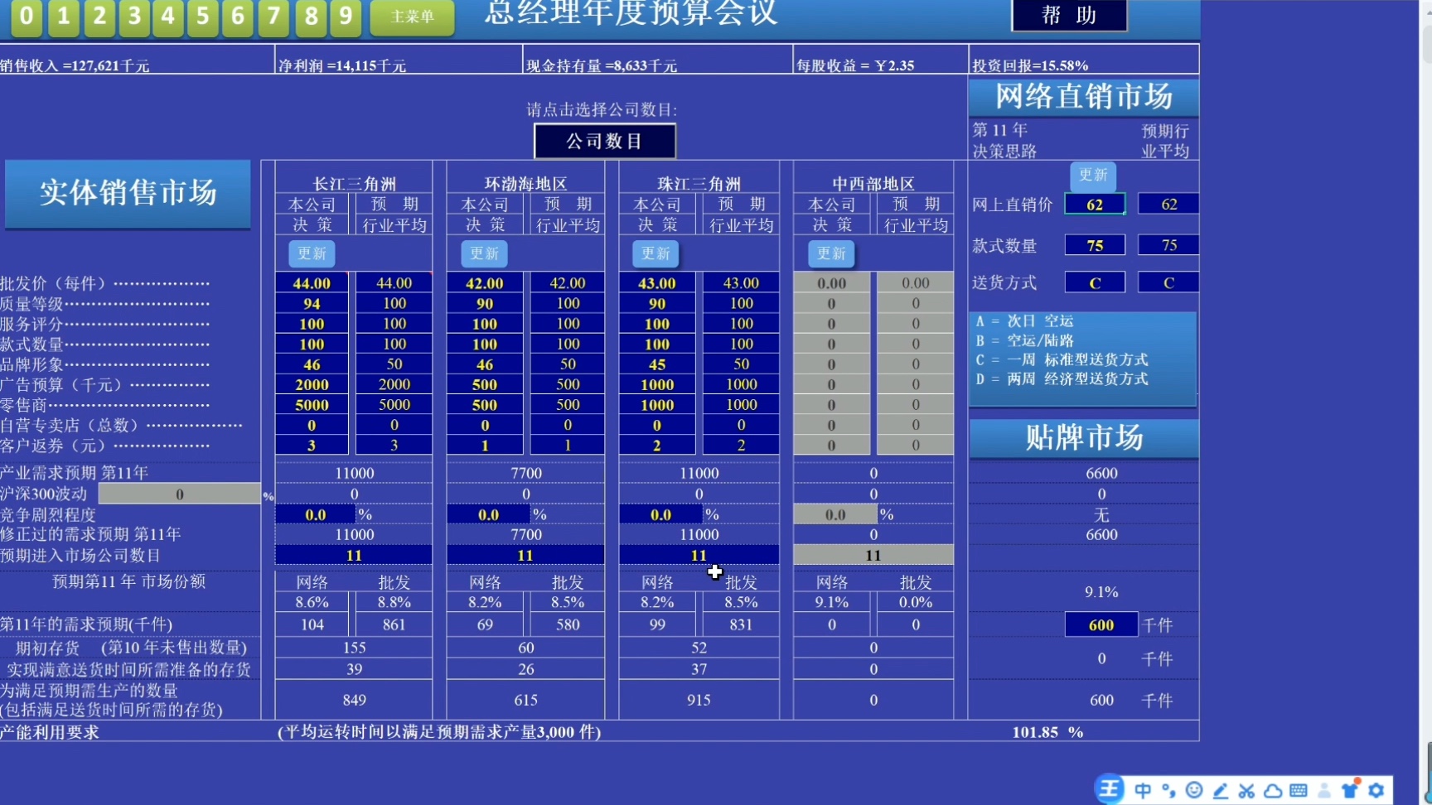This screenshot has width=1432, height=805.
Task: Edit online 款式数量 decision field 75
Action: pos(1095,245)
